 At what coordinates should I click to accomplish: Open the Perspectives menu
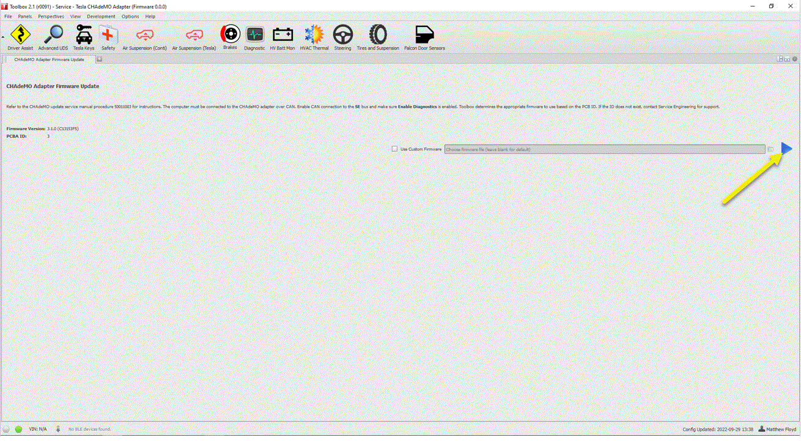(x=51, y=17)
